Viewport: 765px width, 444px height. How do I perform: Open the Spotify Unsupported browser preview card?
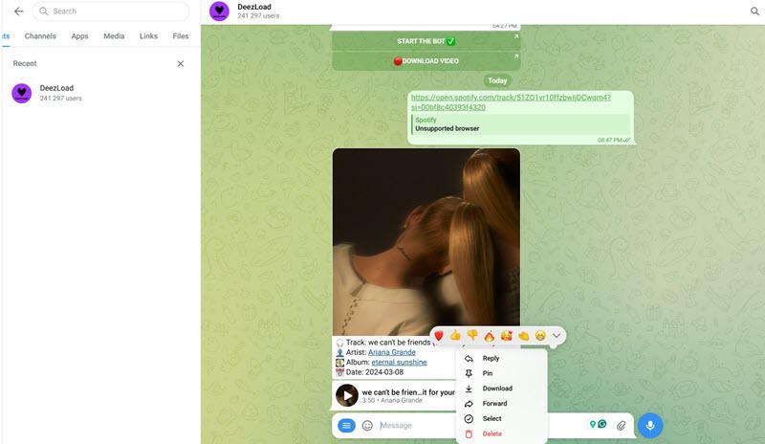coord(520,124)
